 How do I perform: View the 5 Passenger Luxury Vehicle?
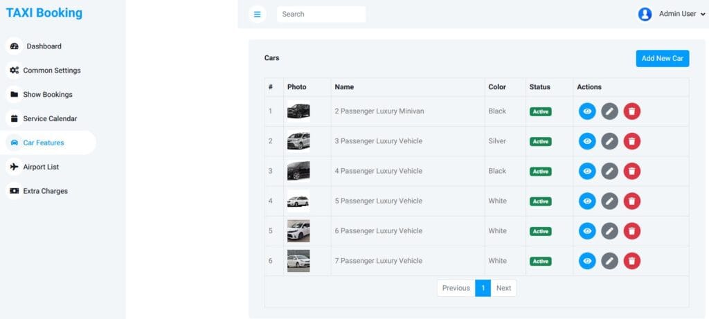pos(587,201)
